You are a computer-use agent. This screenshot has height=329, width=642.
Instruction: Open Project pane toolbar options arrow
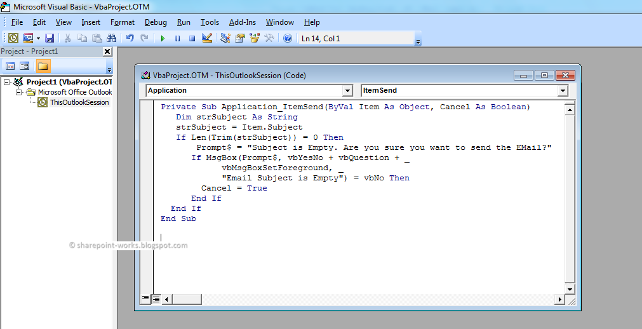coord(109,69)
